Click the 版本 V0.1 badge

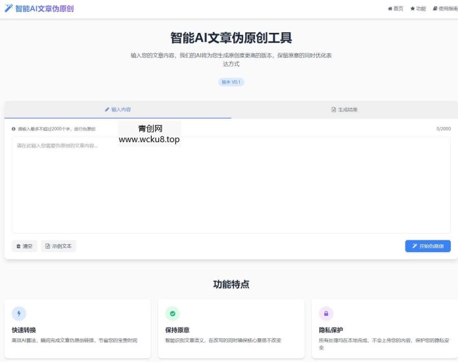(x=231, y=82)
